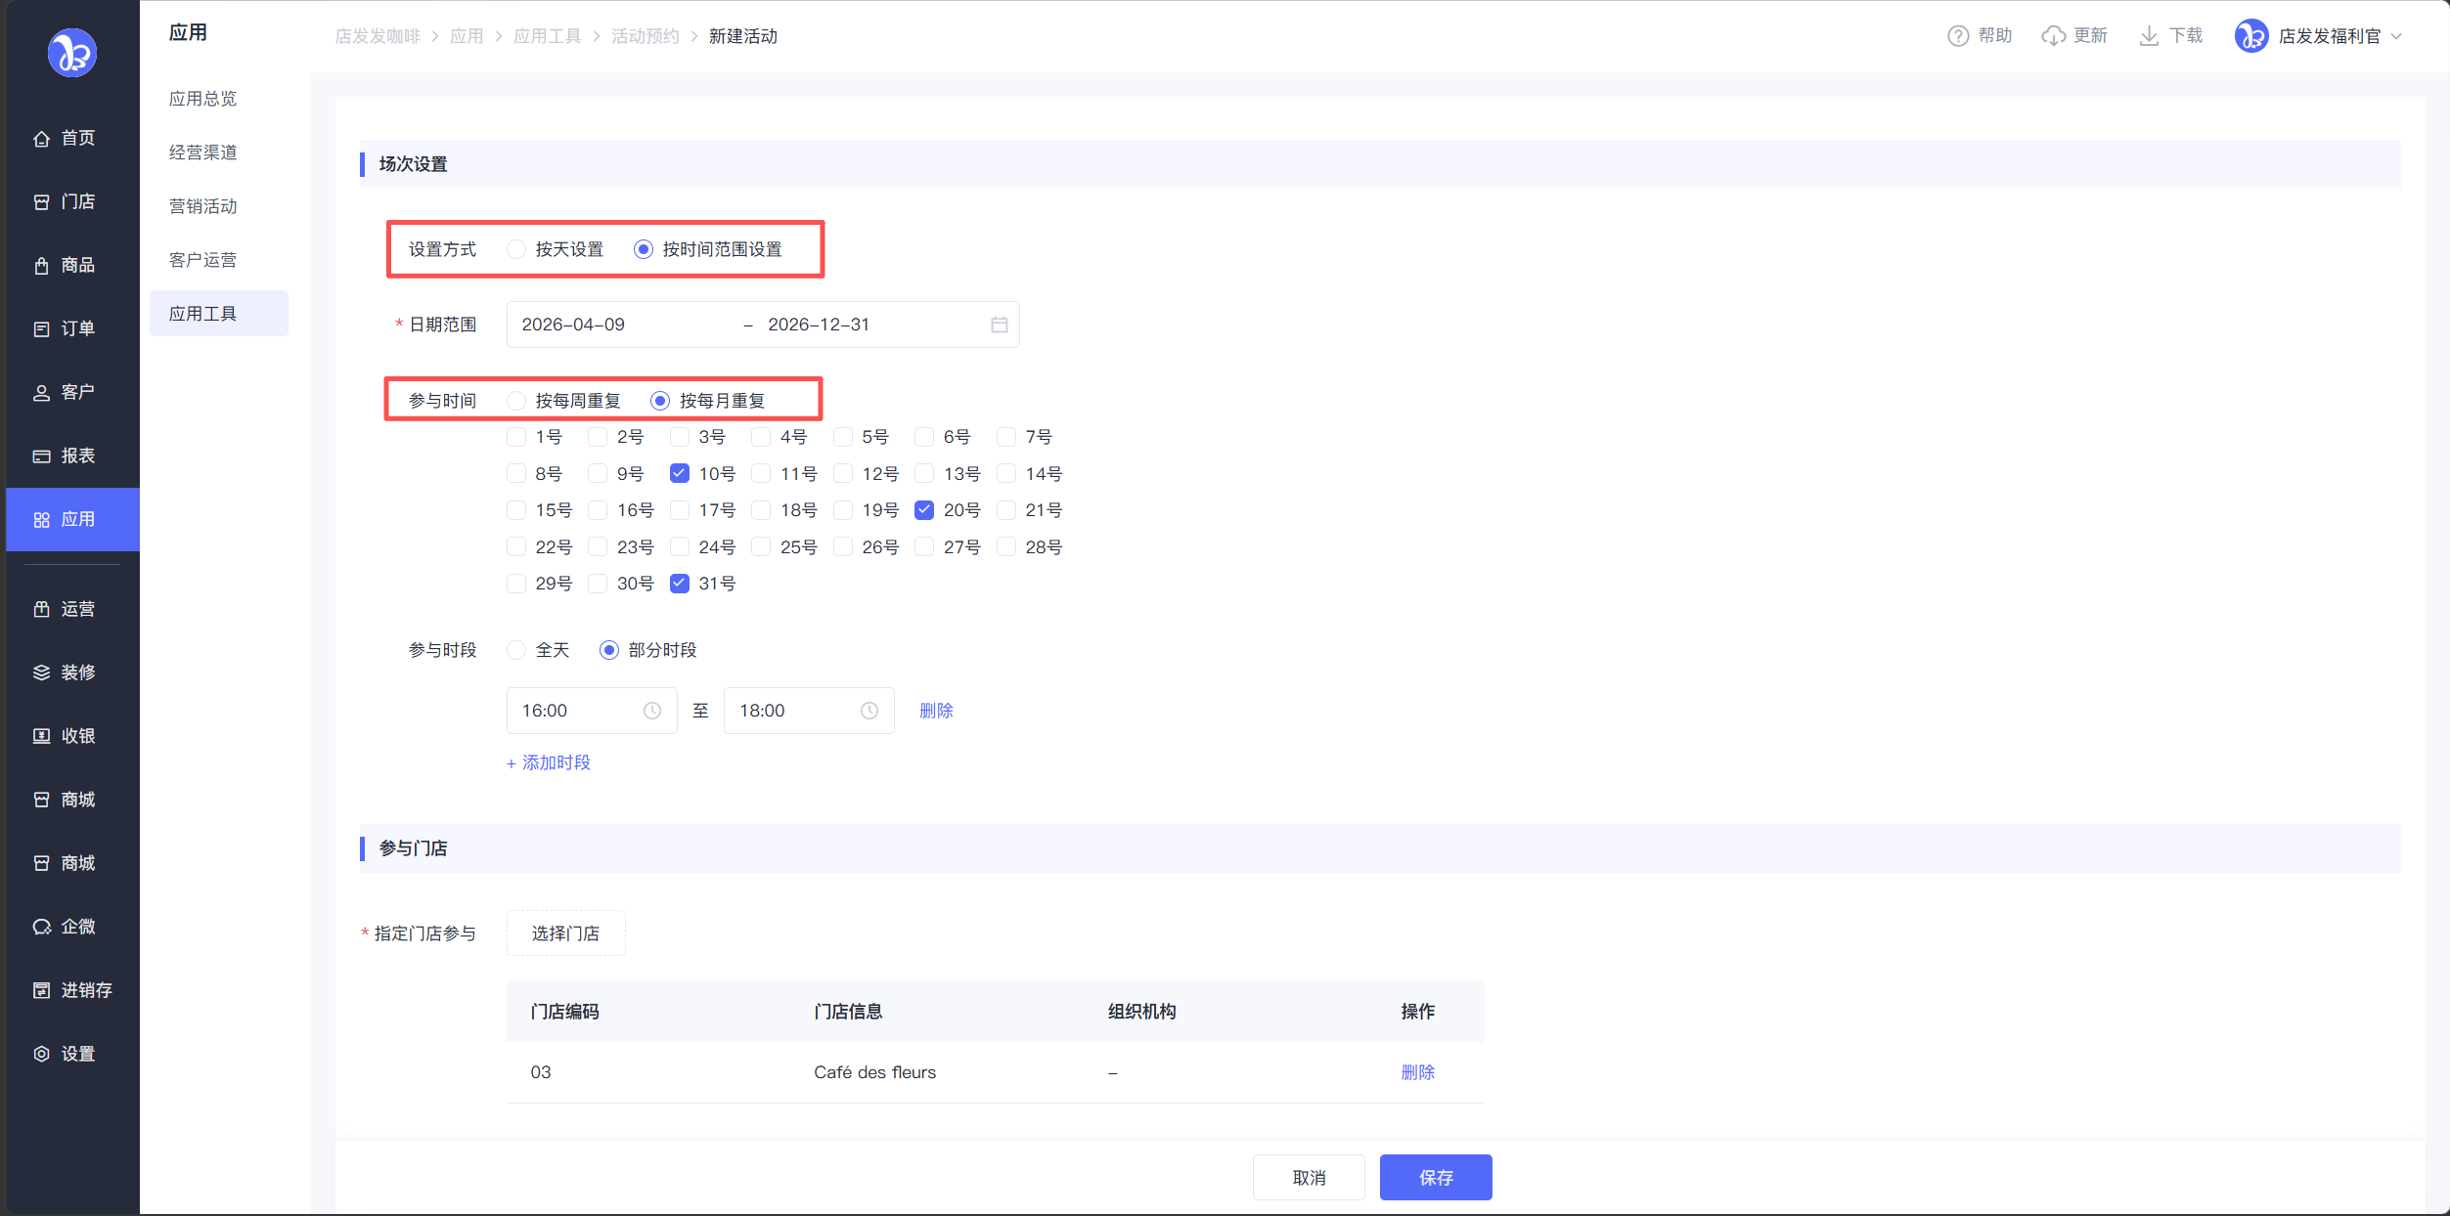This screenshot has height=1216, width=2450.
Task: Click the 保存 button
Action: tap(1435, 1177)
